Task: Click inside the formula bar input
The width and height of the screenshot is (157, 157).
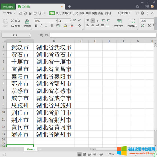Action: pyautogui.click(x=103, y=35)
